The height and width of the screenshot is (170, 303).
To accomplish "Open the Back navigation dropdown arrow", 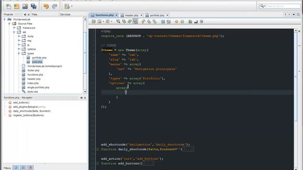I will [103, 21].
